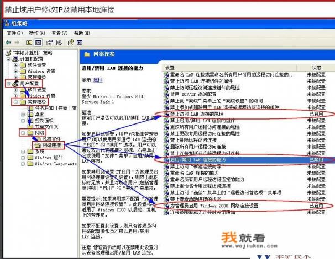
Task: Select 重命名所有用户远程访问连接的能力 row
Action: pyautogui.click(x=245, y=180)
